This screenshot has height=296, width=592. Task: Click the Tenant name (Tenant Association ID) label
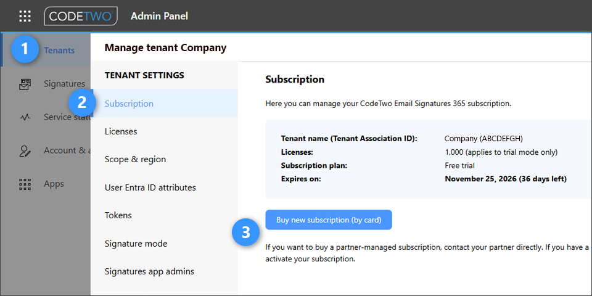pos(349,139)
